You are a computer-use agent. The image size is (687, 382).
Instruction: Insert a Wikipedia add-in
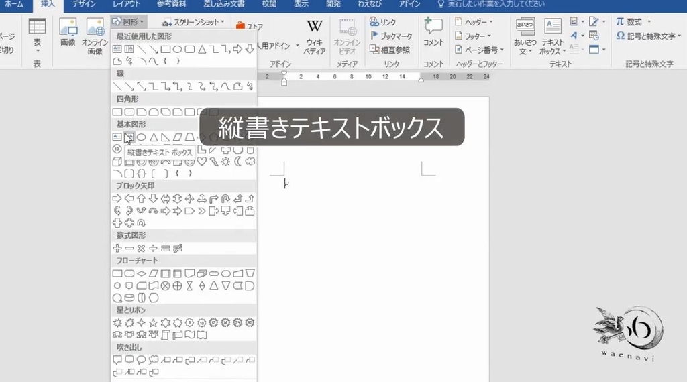point(314,37)
